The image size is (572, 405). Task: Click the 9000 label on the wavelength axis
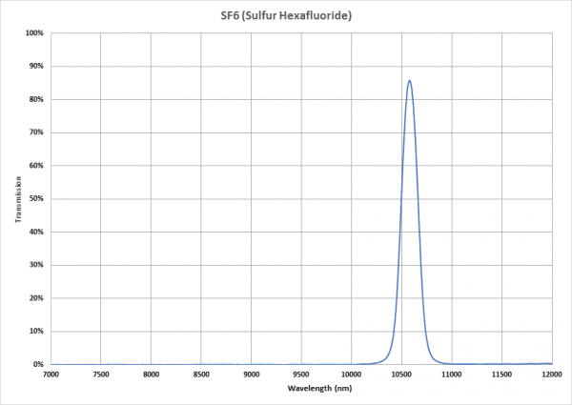pos(252,375)
